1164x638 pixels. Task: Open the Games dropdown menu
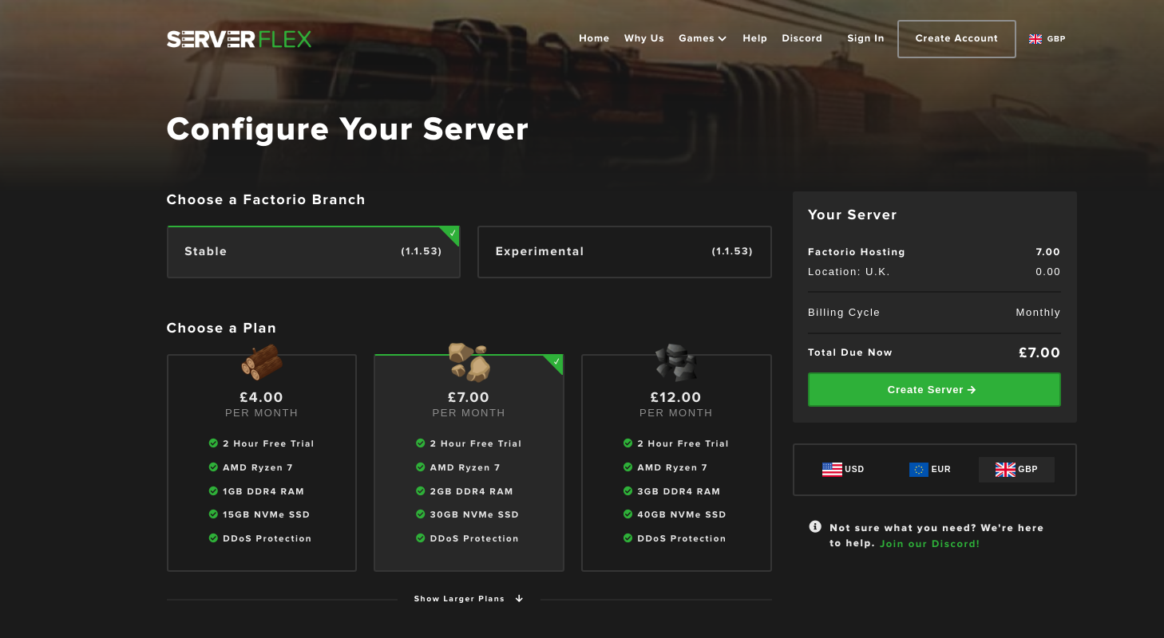point(703,38)
